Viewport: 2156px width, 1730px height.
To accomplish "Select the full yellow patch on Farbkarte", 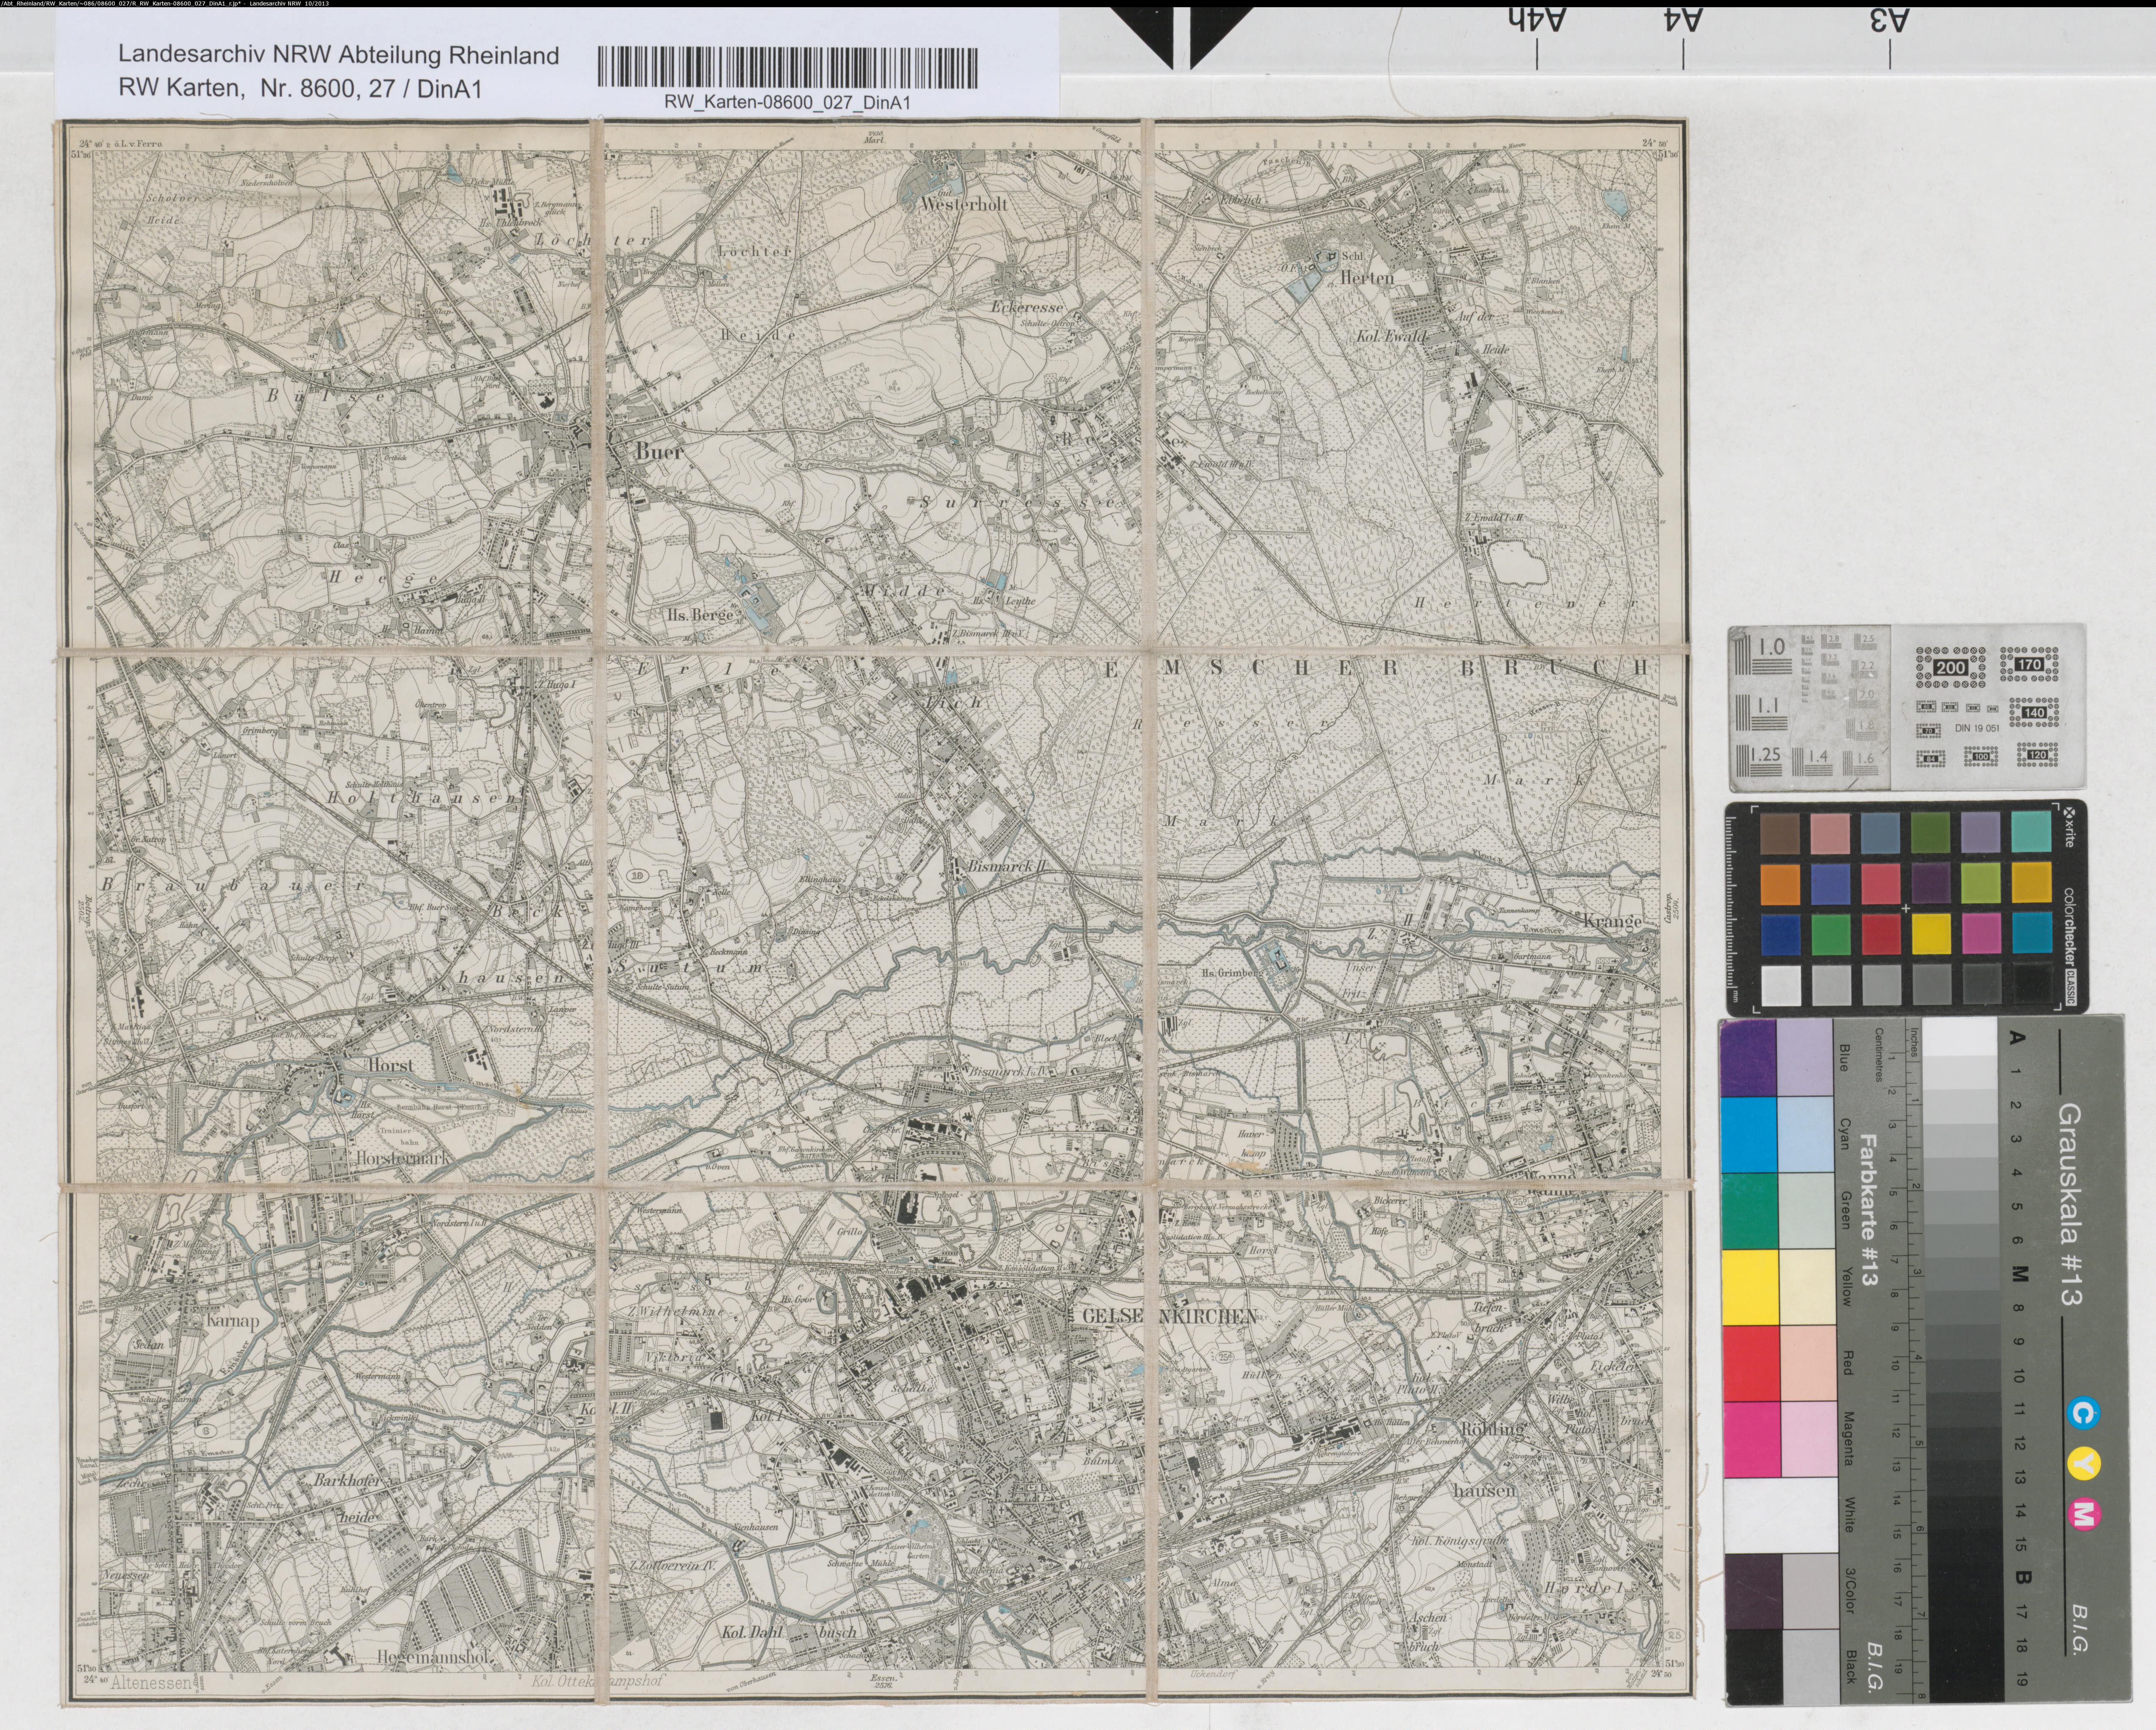I will (x=1750, y=1286).
